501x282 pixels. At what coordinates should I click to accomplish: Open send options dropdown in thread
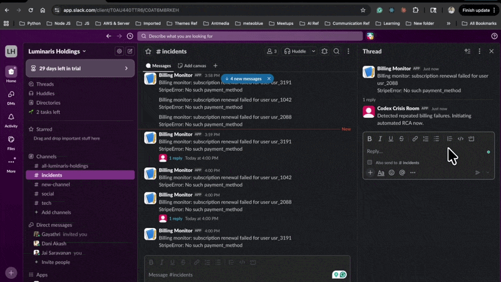tap(488, 173)
